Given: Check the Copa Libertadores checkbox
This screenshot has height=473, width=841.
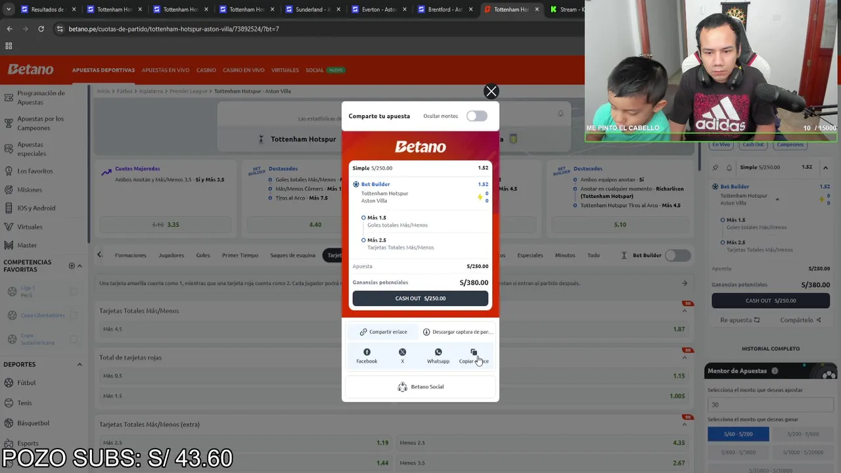Looking at the screenshot, I should pyautogui.click(x=74, y=315).
